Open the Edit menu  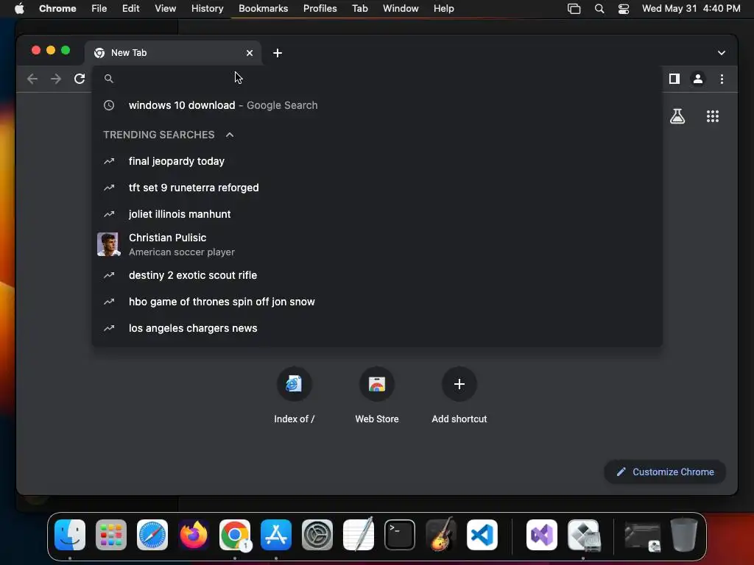coord(131,9)
